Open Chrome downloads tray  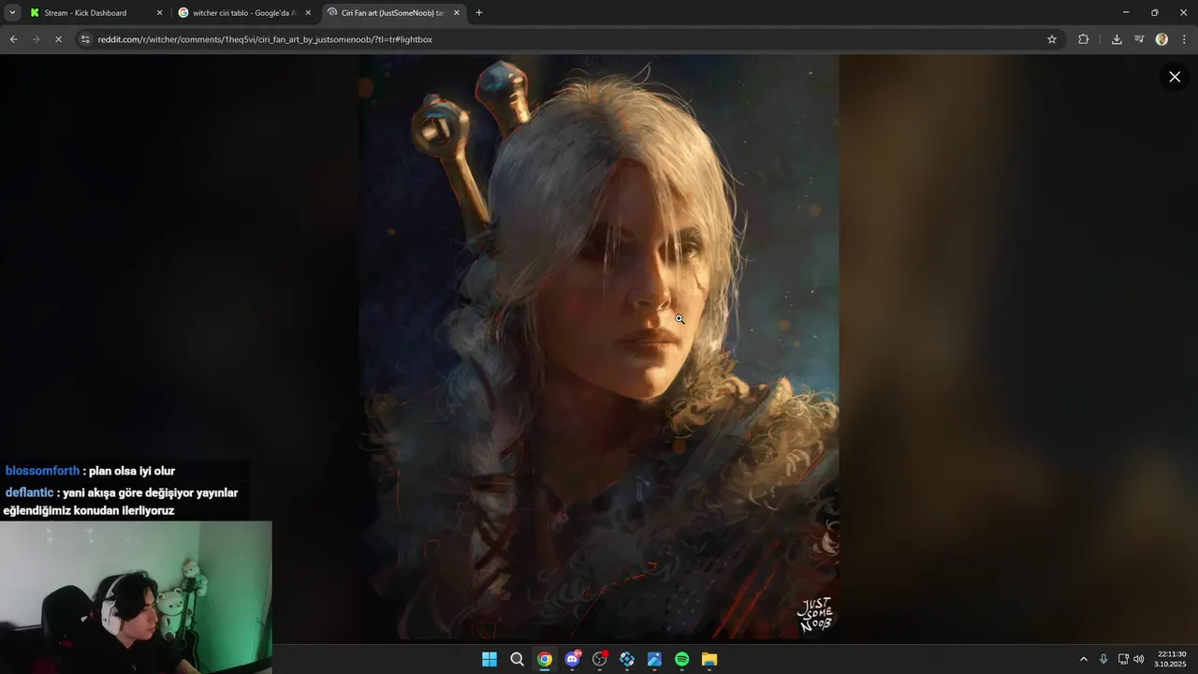point(1117,39)
